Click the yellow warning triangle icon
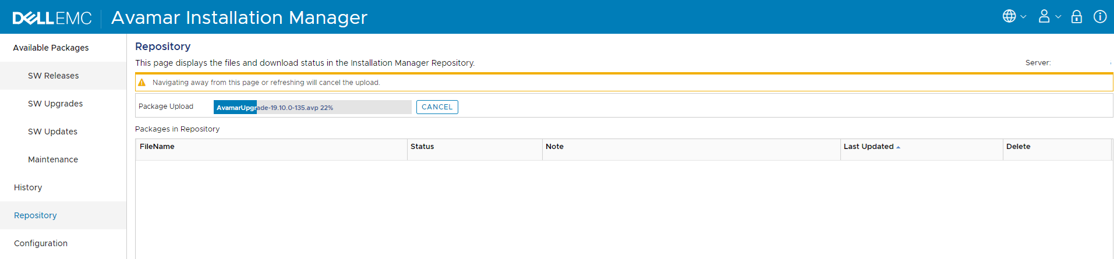1114x259 pixels. (142, 83)
